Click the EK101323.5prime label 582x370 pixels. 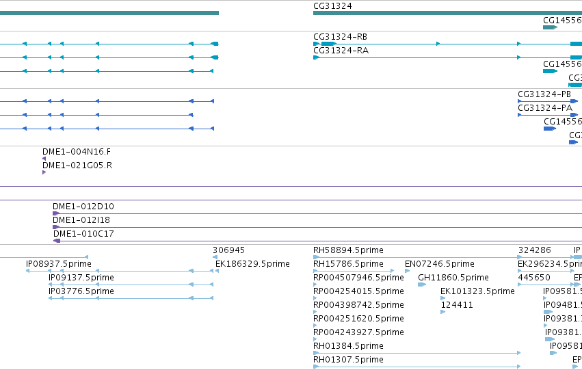point(477,291)
